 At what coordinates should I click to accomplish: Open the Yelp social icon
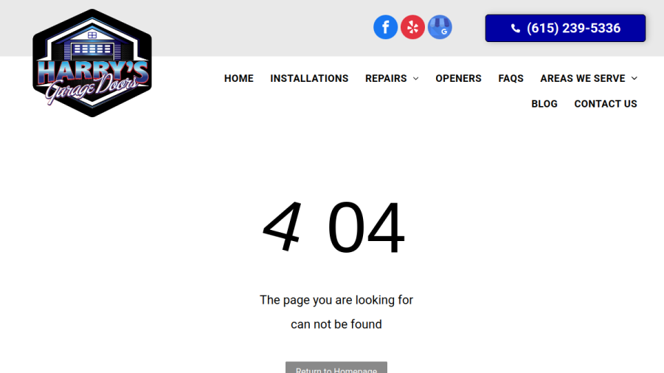click(412, 27)
